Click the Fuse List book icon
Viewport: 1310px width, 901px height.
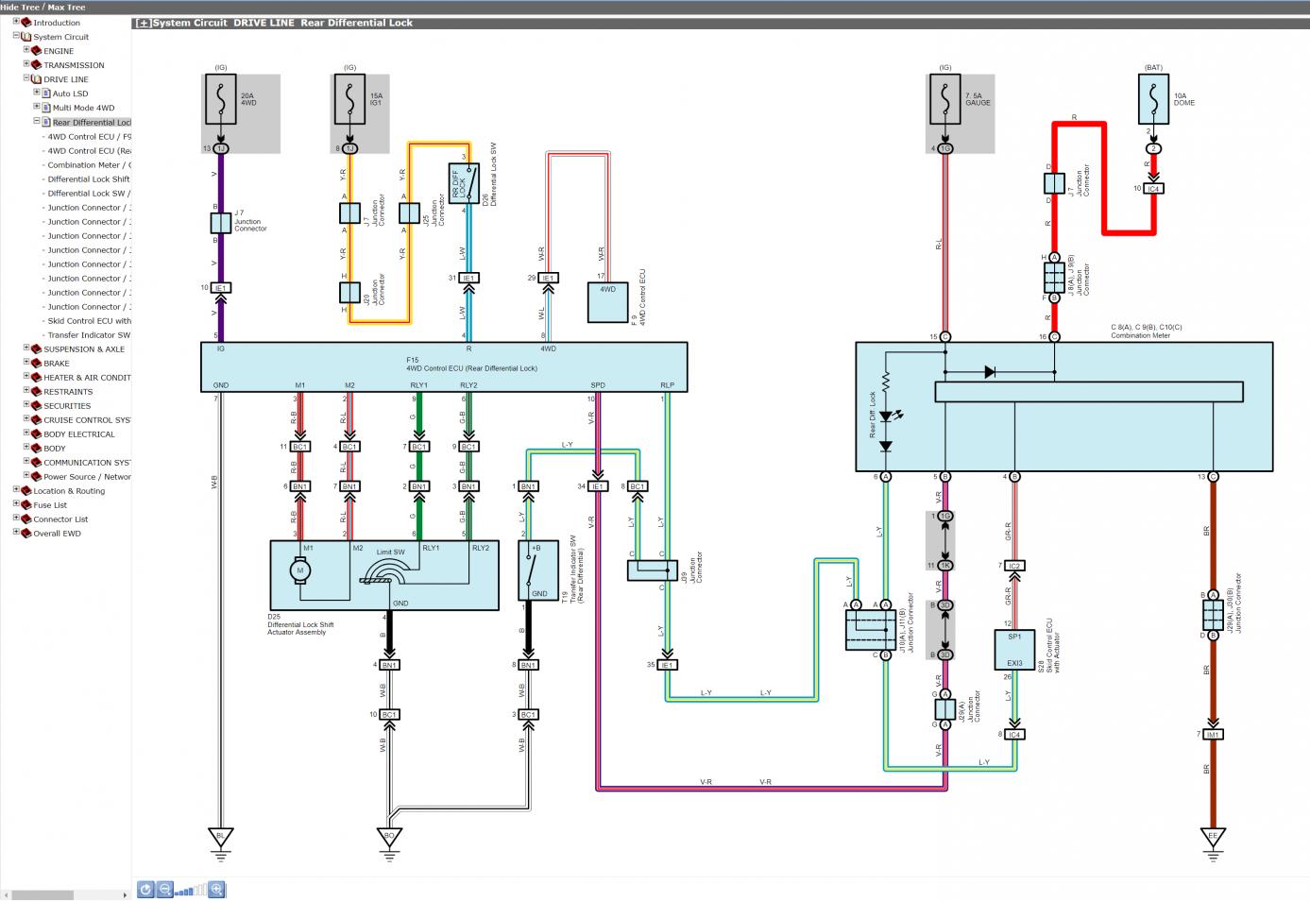(26, 505)
